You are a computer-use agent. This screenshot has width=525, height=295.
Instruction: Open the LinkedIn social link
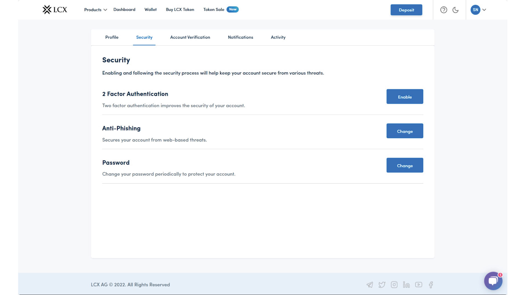406,285
